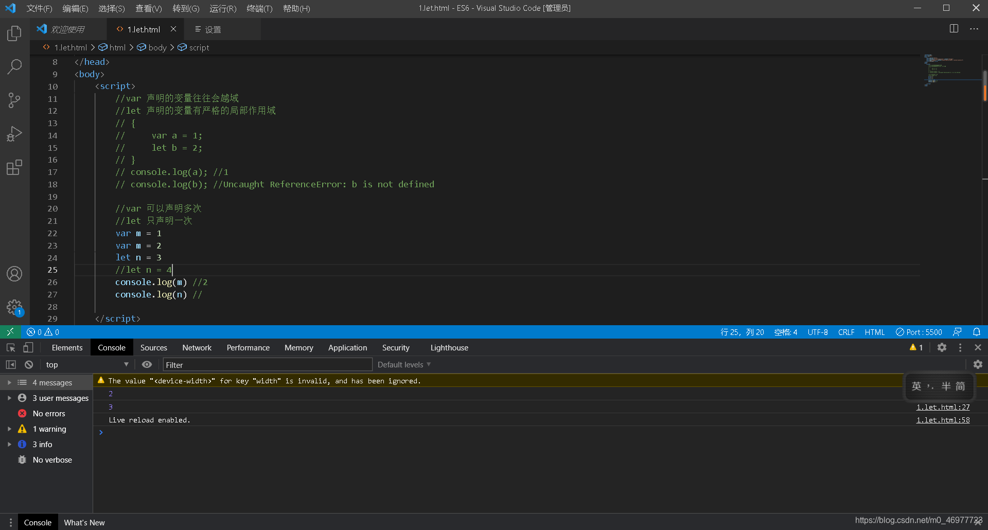
Task: Switch to the Performance tab
Action: [x=248, y=348]
